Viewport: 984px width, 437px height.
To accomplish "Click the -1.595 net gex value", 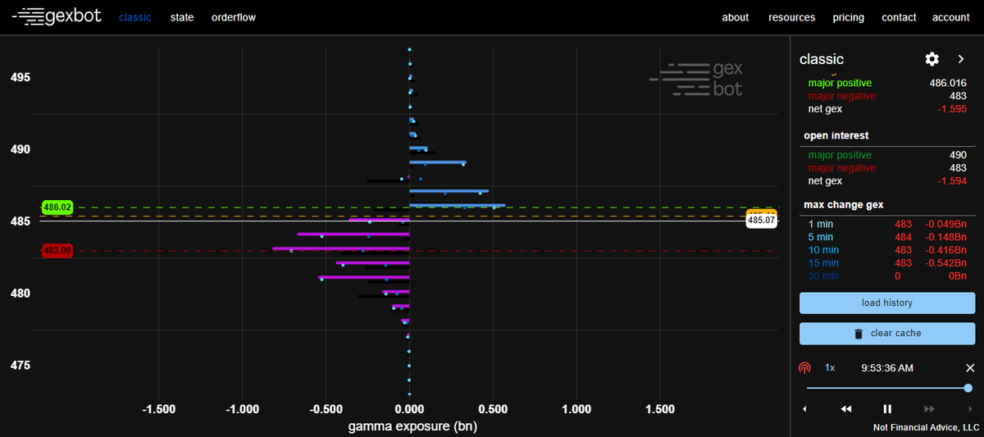I will click(x=952, y=109).
